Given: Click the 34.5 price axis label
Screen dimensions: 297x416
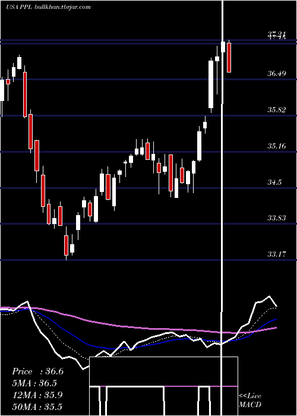Looking at the screenshot, I should click(274, 182).
